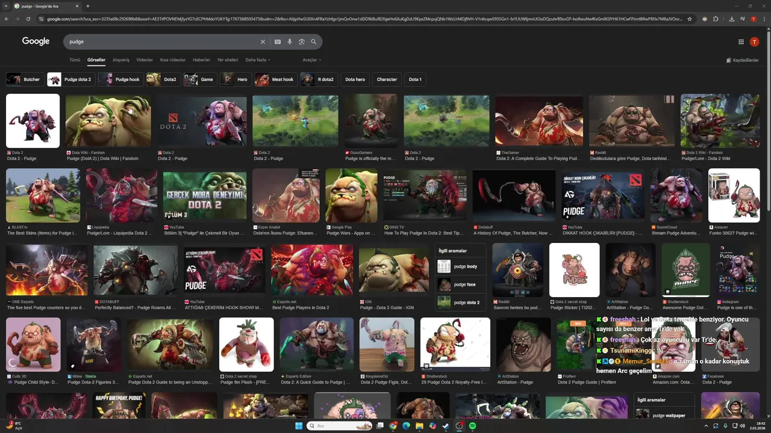
Task: Open the Yer siteleri tab
Action: [228, 60]
